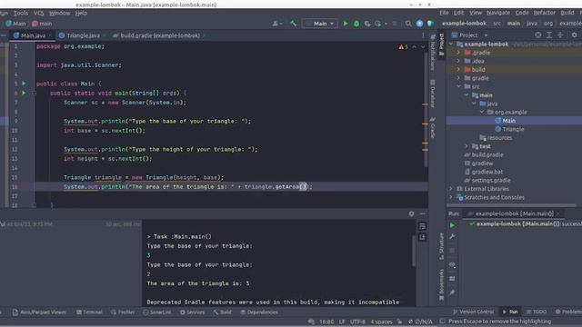Switch to build.gradle editor tab
Screen dimensions: 582x327
point(160,35)
